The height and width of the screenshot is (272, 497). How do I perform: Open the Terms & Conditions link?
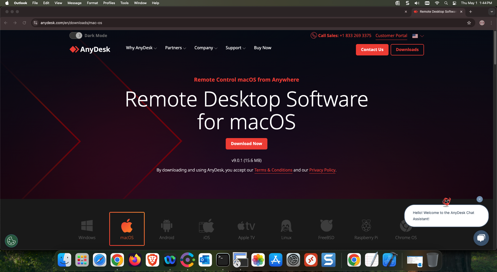tap(273, 170)
